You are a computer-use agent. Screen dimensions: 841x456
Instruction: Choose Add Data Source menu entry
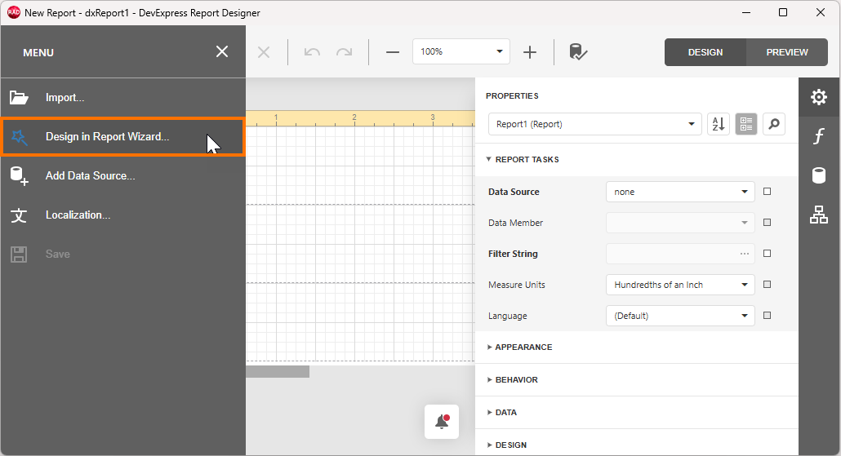click(122, 175)
